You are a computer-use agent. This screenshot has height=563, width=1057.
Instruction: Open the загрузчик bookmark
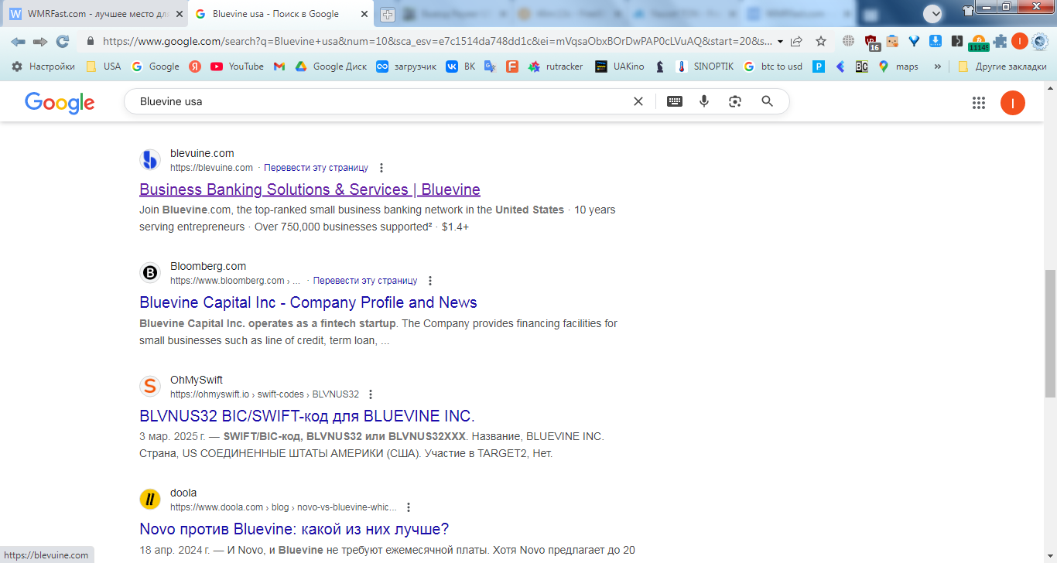[x=406, y=67]
